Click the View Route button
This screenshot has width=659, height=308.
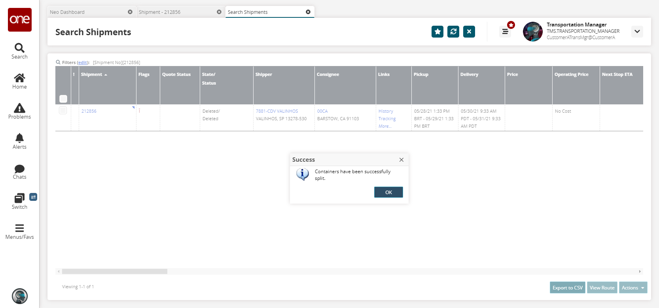coord(602,288)
